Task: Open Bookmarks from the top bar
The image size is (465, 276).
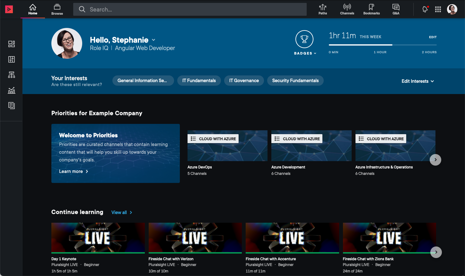Action: click(x=372, y=9)
